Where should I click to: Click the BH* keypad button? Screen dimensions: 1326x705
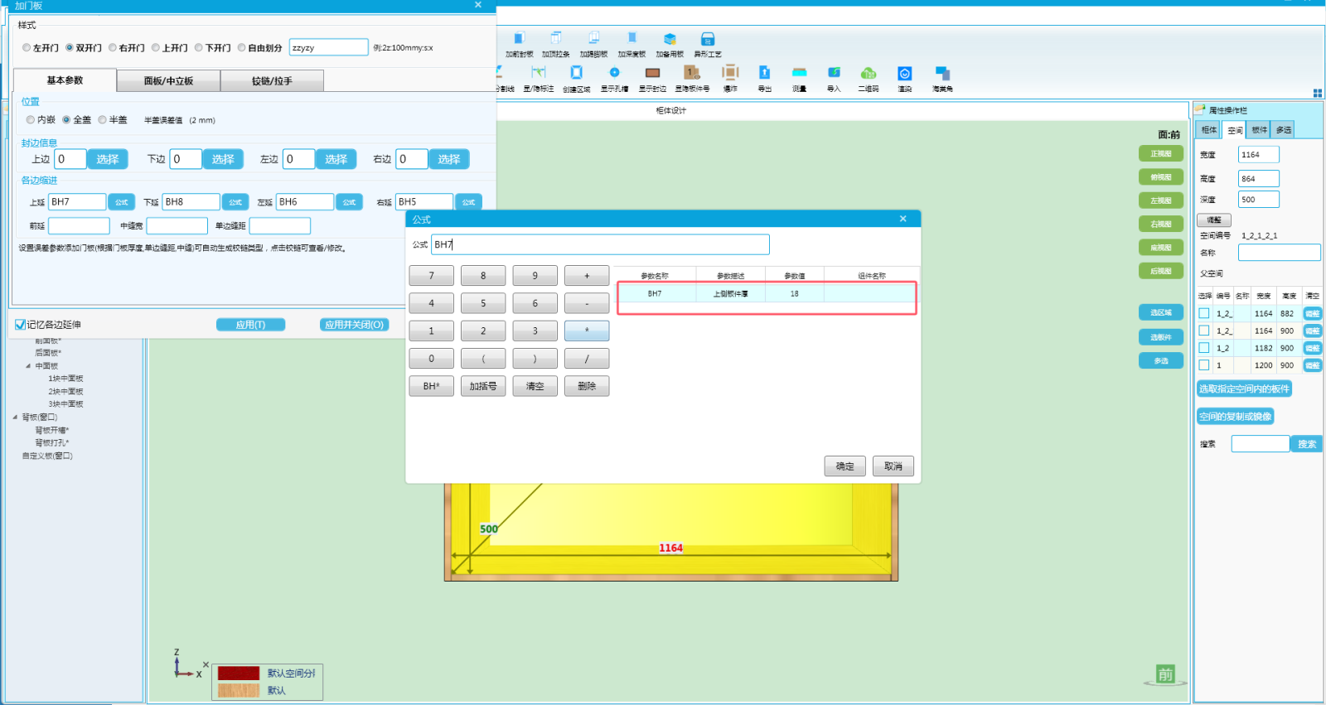(431, 386)
